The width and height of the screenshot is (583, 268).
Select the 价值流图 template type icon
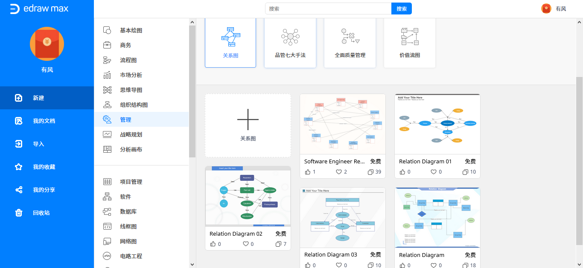click(x=409, y=37)
